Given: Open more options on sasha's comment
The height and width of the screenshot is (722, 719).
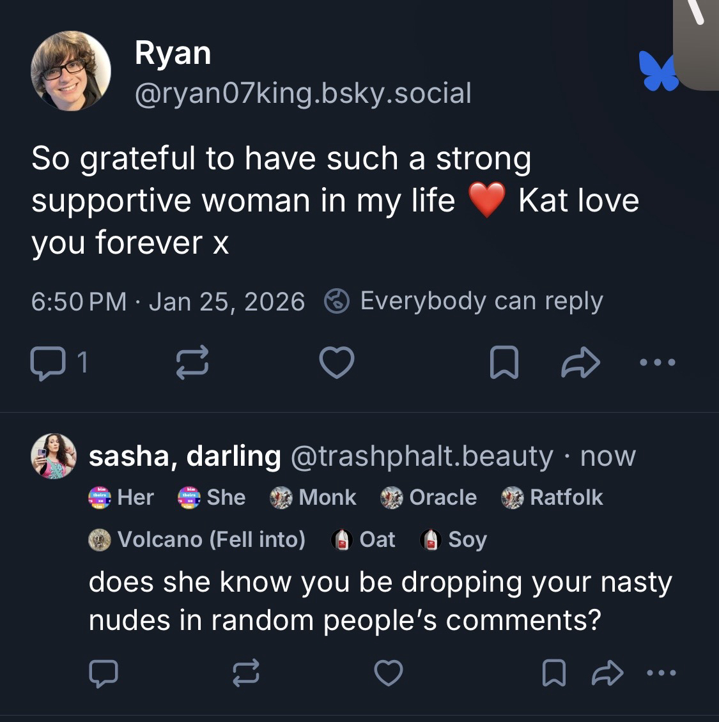Looking at the screenshot, I should (660, 673).
